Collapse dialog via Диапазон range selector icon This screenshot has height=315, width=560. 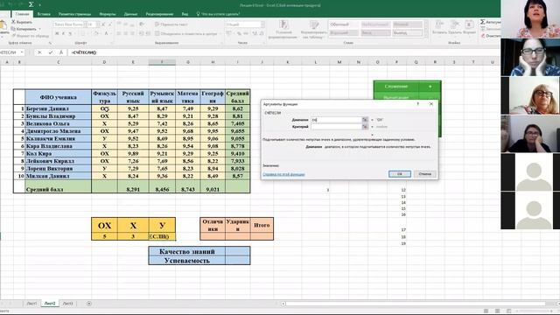tap(365, 120)
